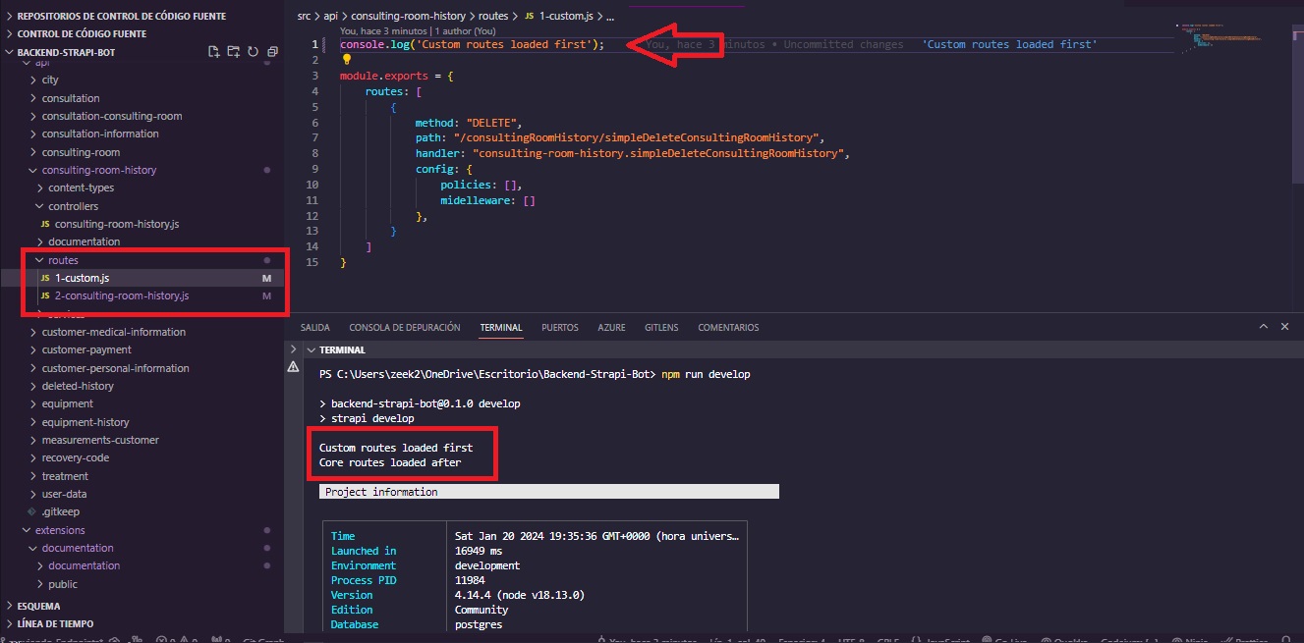Collapse the TERMINAL group header
Screen dimensions: 1304x643
(x=312, y=349)
